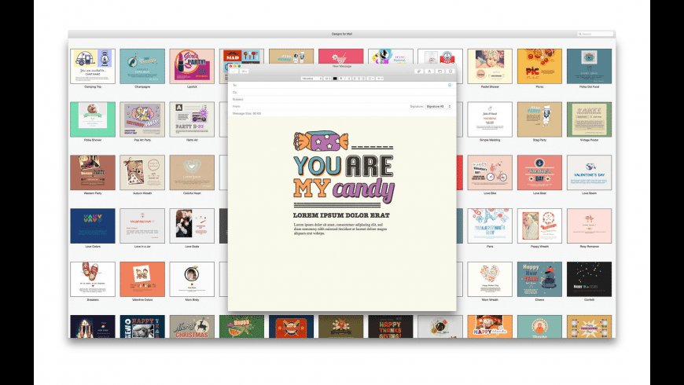Click into the To: recipient field
684x385 pixels.
(x=342, y=86)
